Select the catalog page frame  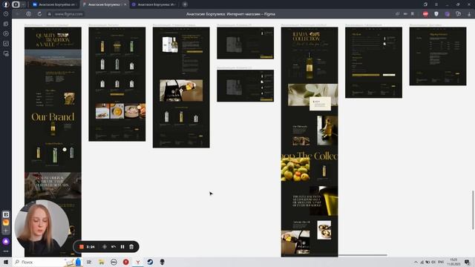pos(117,84)
